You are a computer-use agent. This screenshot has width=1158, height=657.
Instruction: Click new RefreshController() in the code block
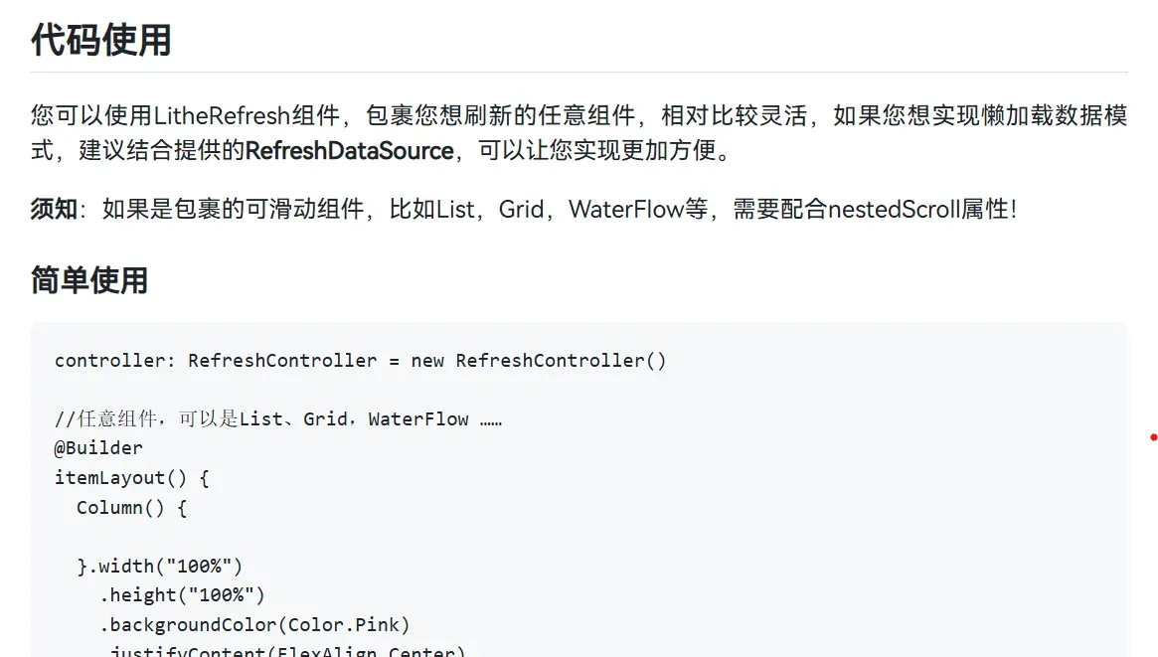coord(539,360)
